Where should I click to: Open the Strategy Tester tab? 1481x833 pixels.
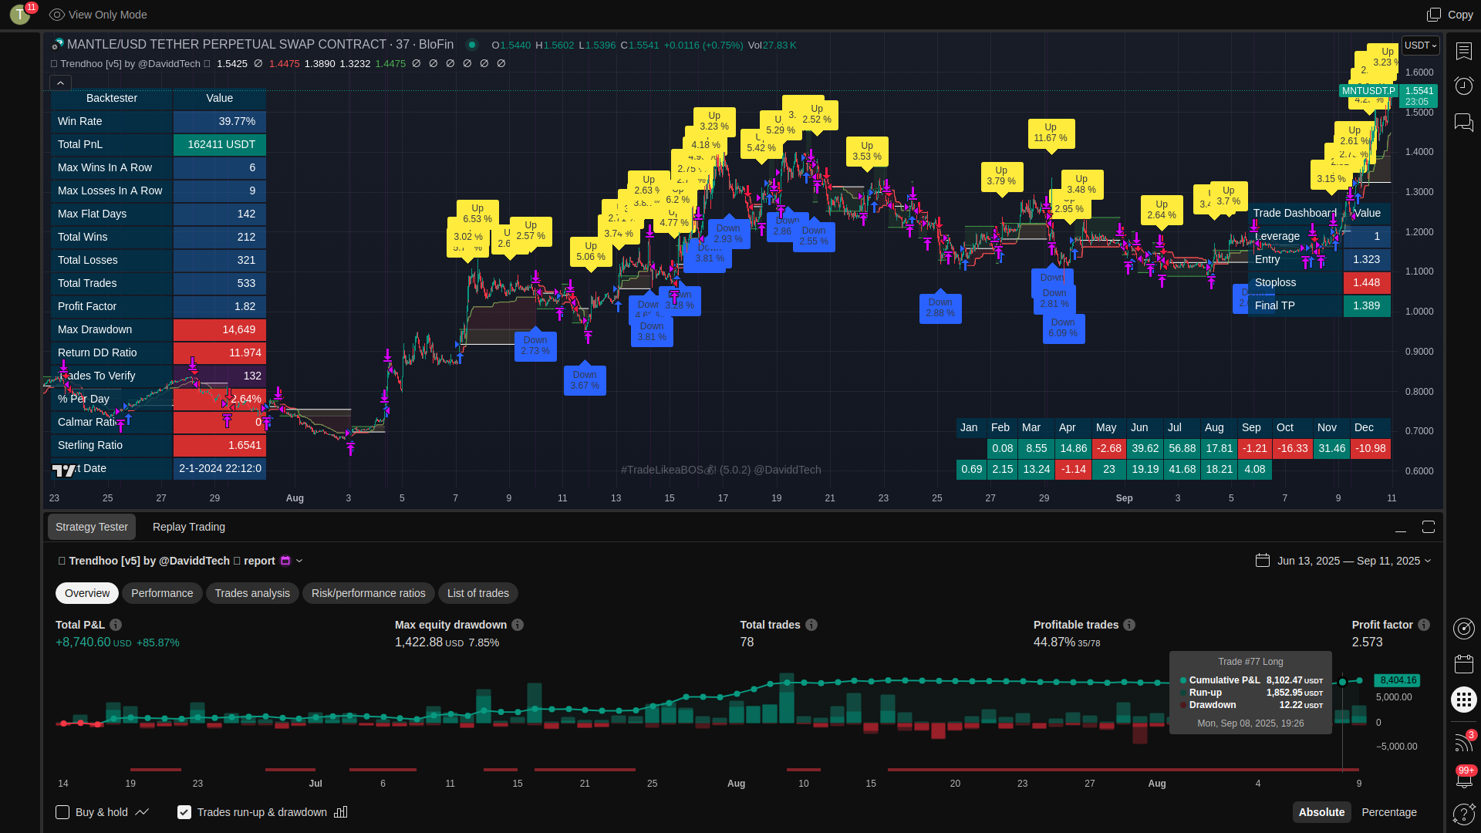point(92,527)
